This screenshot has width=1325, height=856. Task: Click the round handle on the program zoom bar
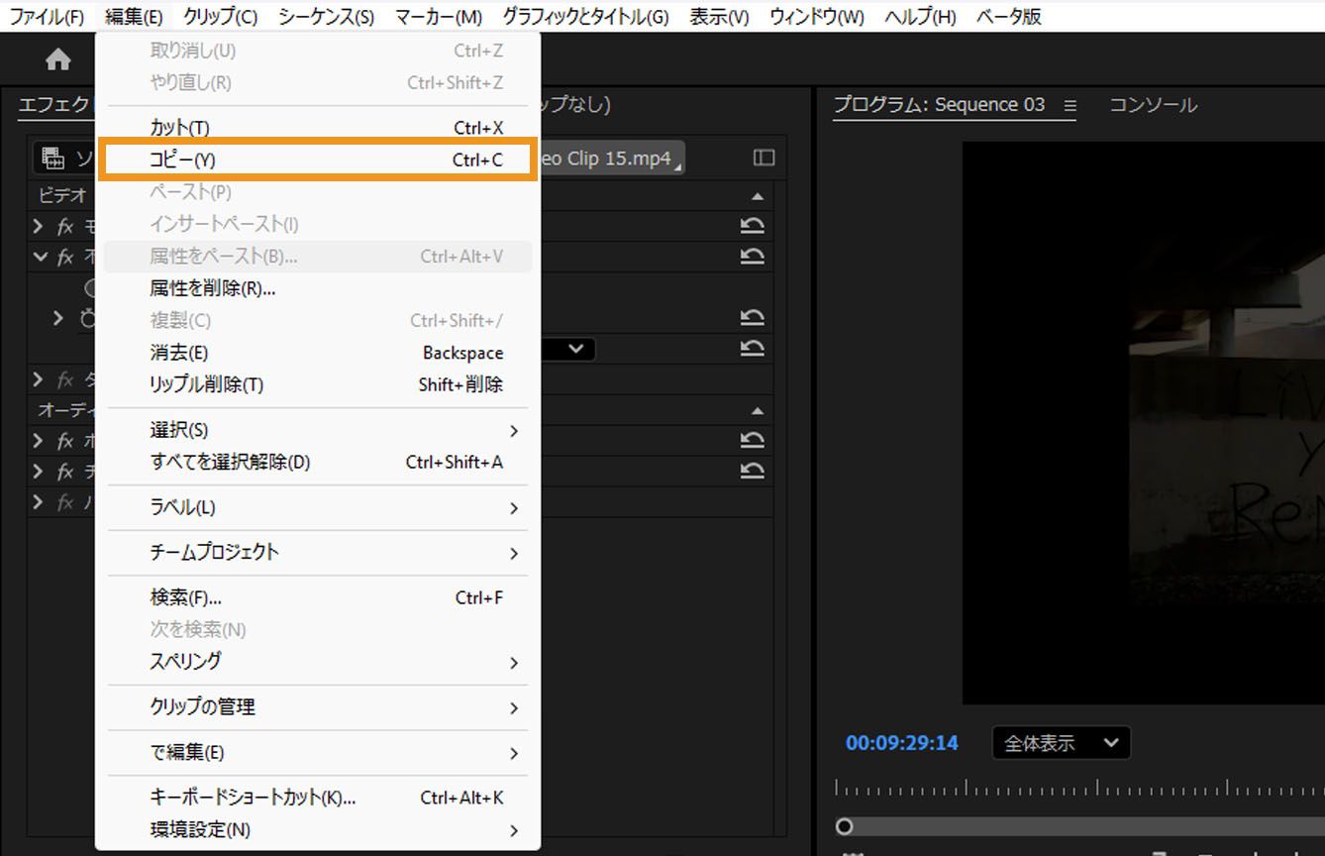point(844,826)
